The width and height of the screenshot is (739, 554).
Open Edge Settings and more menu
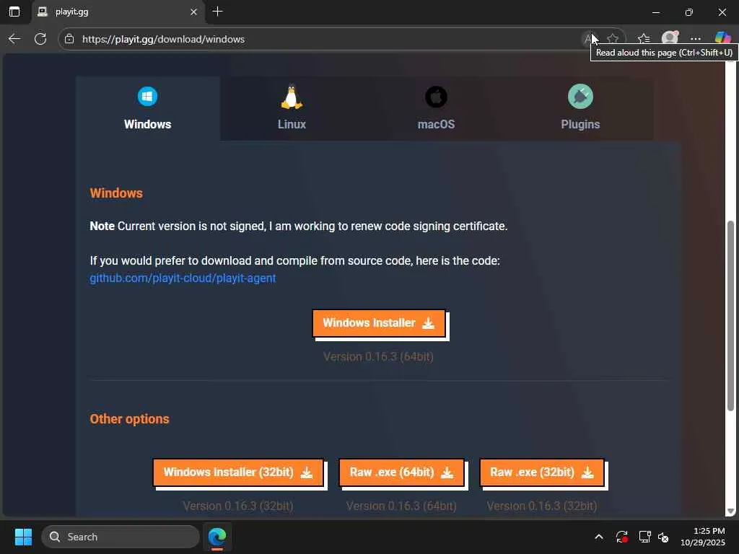696,39
